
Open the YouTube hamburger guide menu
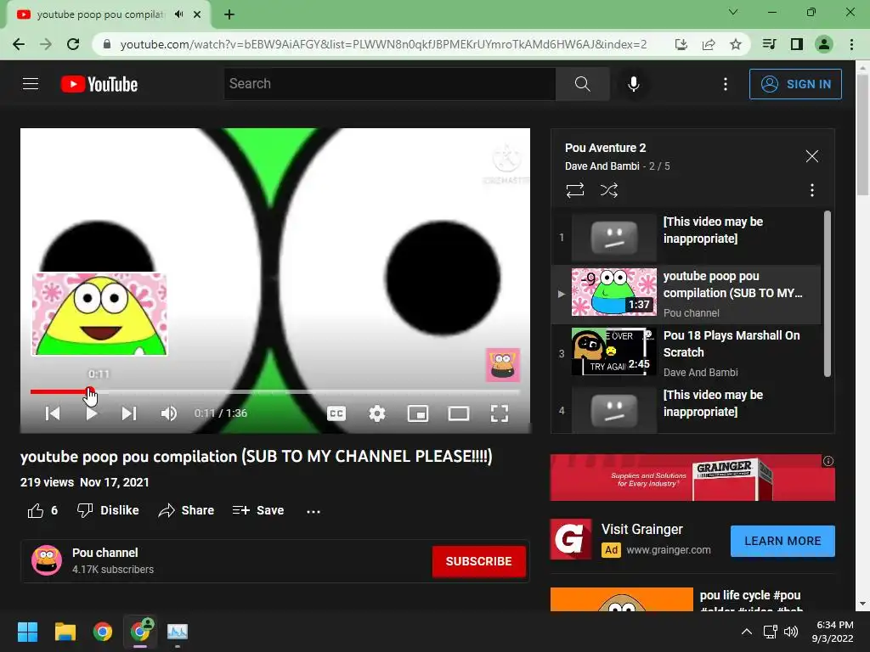(31, 84)
